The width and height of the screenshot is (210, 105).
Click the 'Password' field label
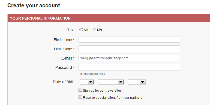(64, 67)
